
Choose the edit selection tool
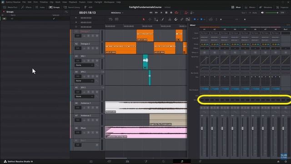(x=156, y=19)
